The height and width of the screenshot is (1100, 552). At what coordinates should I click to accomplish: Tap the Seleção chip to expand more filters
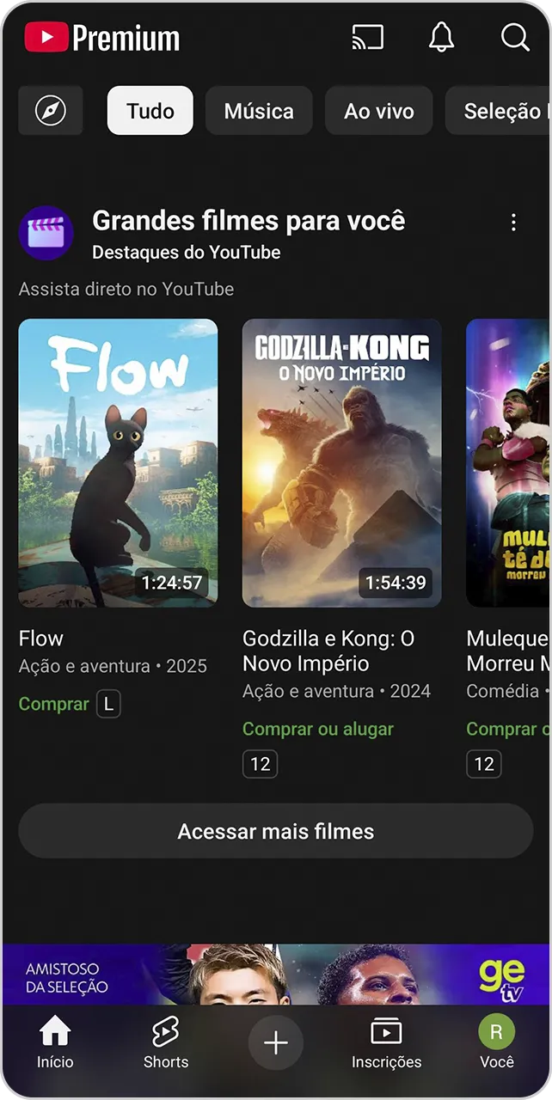click(x=506, y=110)
